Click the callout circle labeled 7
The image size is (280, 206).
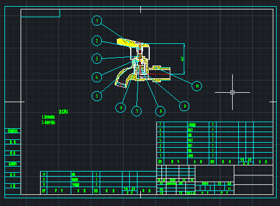click(136, 111)
